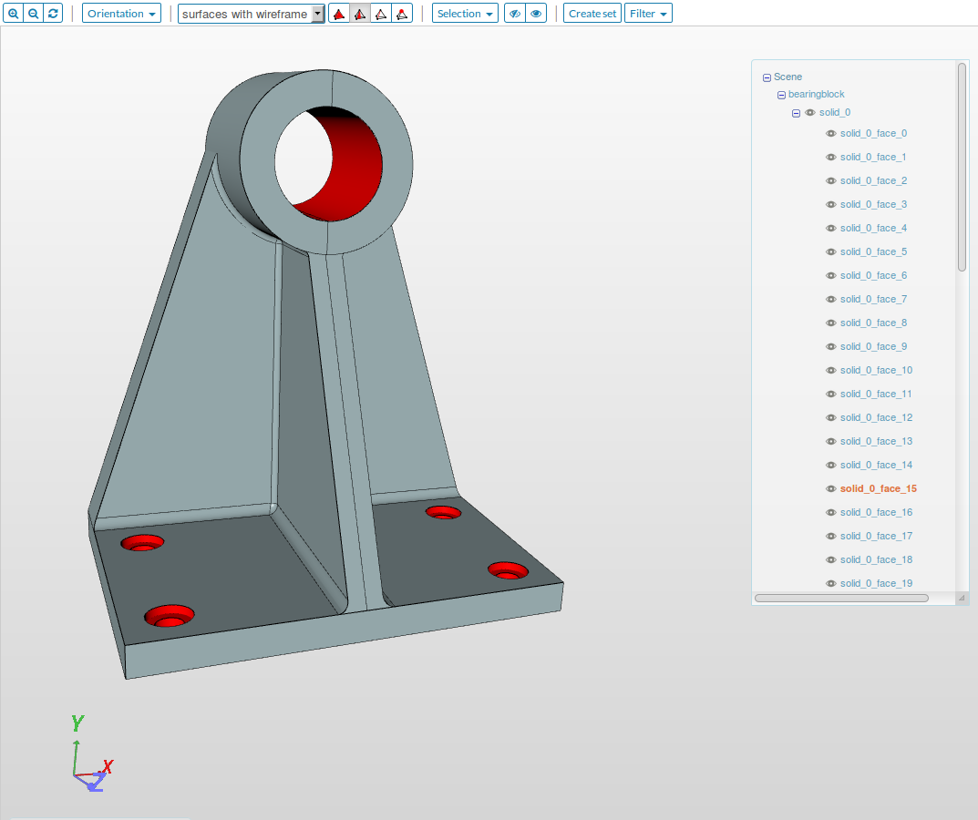The image size is (978, 820).
Task: Click the zoom in magnifier icon
Action: (x=13, y=14)
